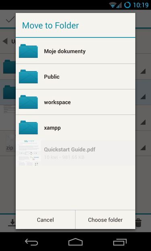151x251 pixels.
Task: Tap the Android back navigation icon
Action: point(31,242)
